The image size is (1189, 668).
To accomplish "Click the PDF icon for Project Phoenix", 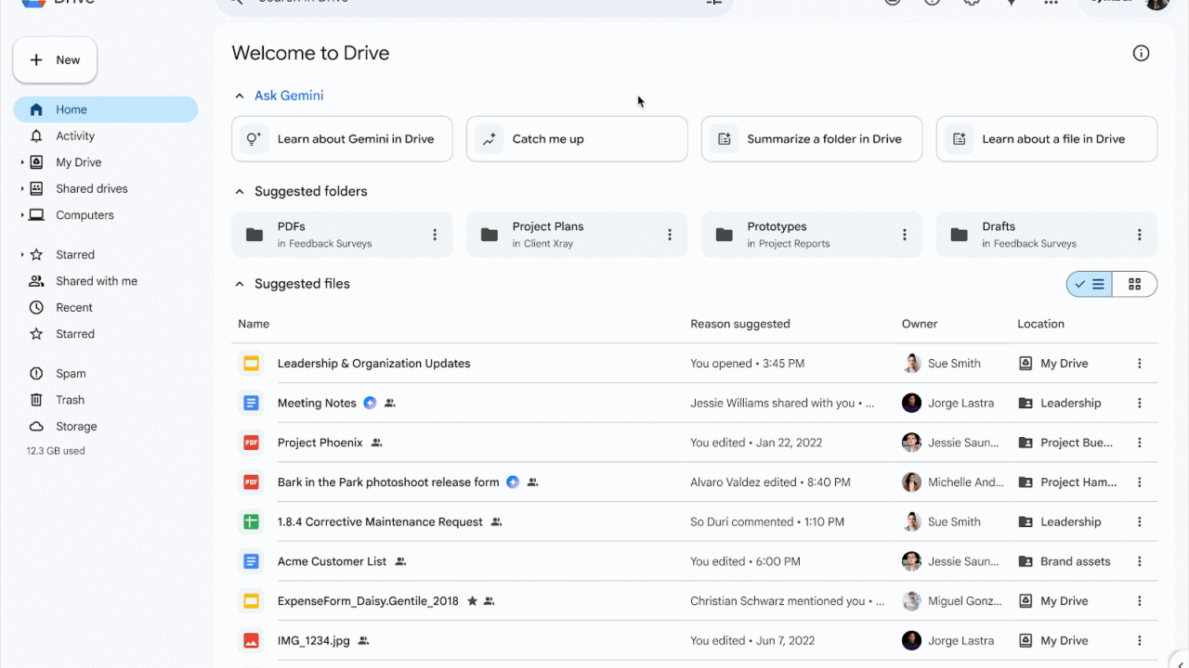I will (x=251, y=443).
